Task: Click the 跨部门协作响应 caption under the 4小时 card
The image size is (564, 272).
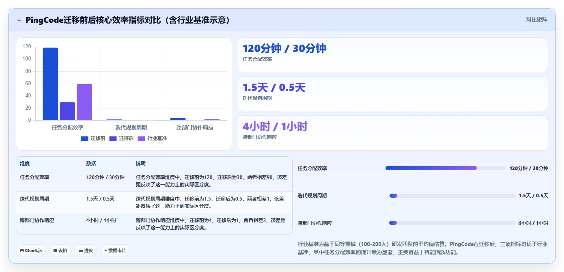Action: point(260,137)
